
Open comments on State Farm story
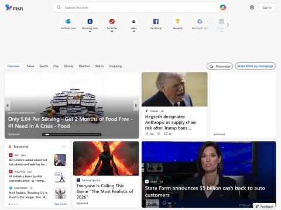pos(167,203)
